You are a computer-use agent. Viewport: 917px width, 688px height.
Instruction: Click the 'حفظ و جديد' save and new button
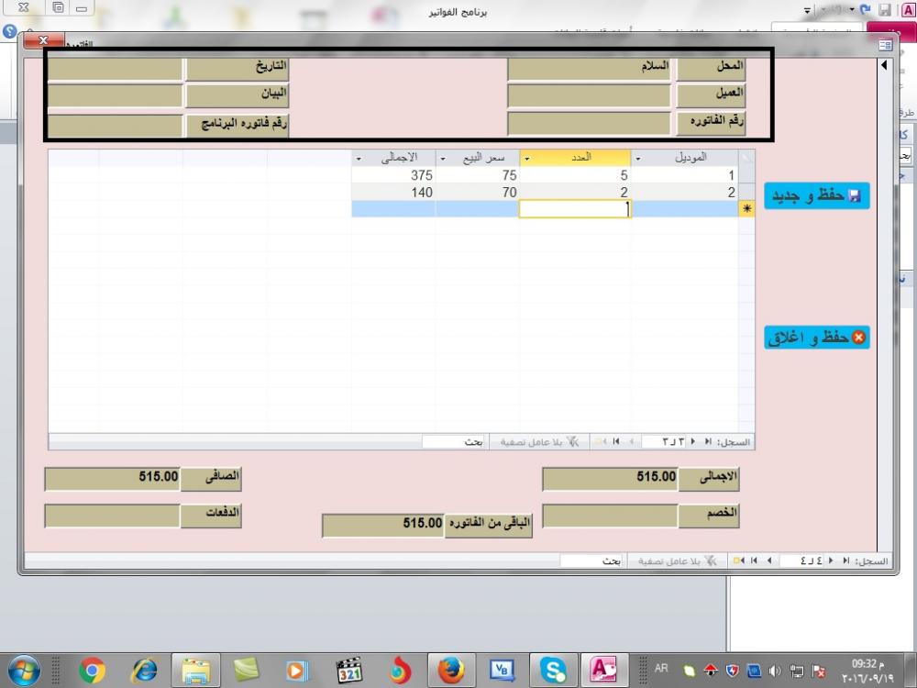pos(816,196)
